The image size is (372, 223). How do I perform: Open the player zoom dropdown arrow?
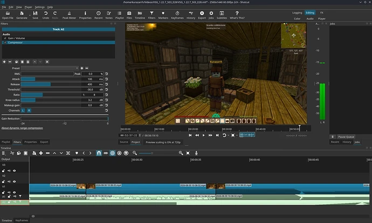pyautogui.click(x=237, y=135)
